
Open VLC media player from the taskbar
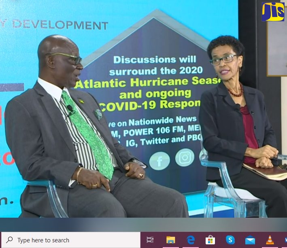[x=270, y=240]
